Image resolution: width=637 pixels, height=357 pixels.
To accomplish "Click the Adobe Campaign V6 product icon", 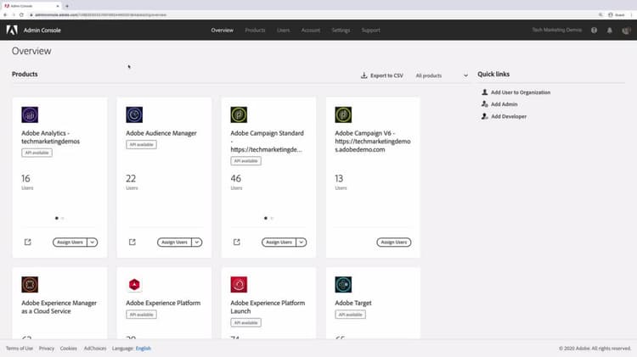I will pyautogui.click(x=343, y=114).
